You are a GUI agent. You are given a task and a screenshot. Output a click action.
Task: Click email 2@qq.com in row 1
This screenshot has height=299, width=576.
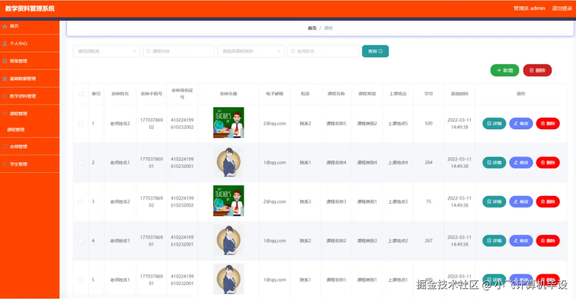[x=275, y=124]
